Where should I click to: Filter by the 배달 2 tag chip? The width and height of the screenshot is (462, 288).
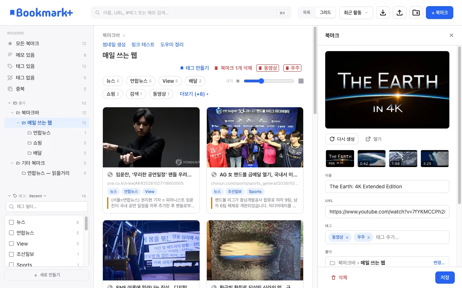pos(195,81)
